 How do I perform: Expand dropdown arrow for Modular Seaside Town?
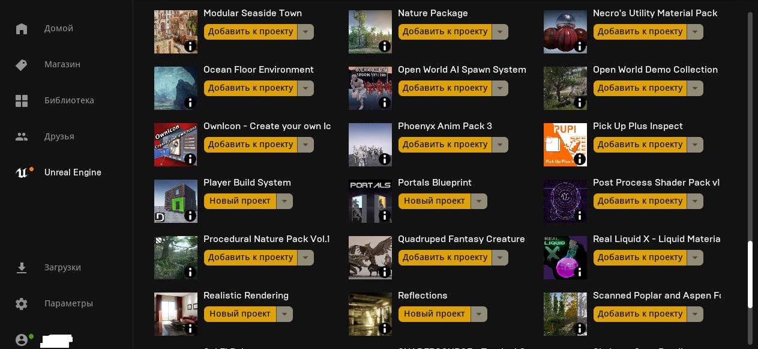305,31
